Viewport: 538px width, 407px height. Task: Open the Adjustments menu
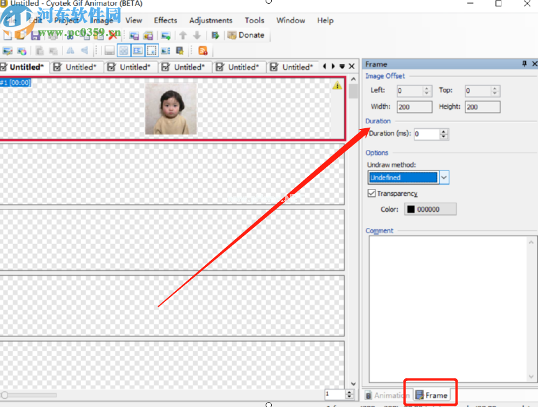pyautogui.click(x=210, y=20)
